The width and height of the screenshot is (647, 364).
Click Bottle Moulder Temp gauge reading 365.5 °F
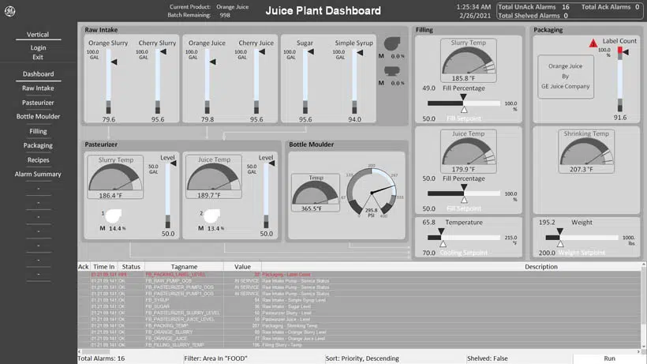pos(316,193)
